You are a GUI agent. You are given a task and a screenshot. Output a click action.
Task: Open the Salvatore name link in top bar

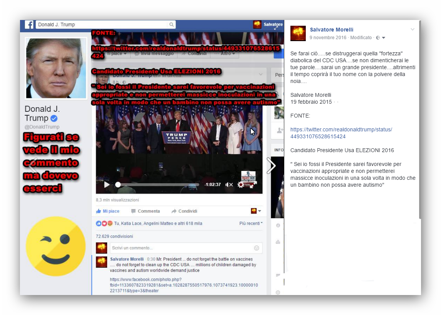[273, 24]
